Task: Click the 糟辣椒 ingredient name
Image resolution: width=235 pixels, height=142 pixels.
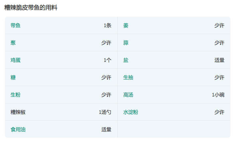Action: (18, 112)
